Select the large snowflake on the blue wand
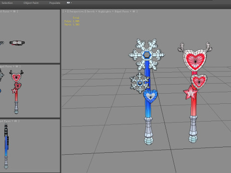231x173 pixels. [x=147, y=55]
